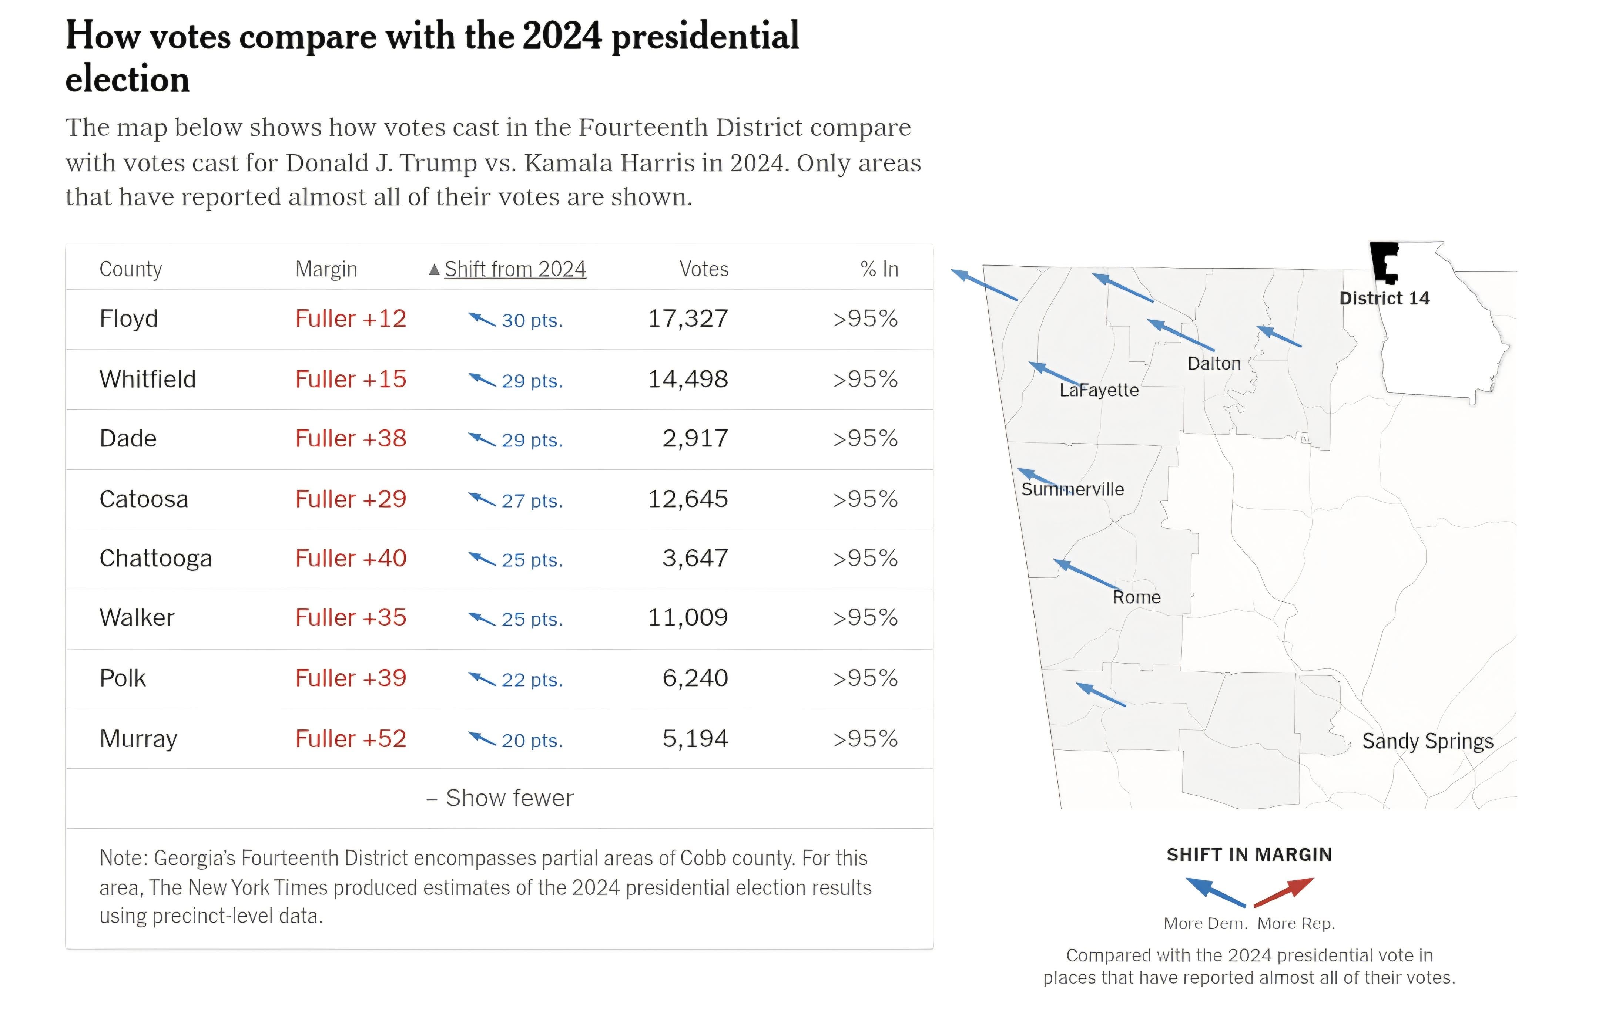Collapse the table with Show fewer
The width and height of the screenshot is (1599, 1018).
(x=499, y=798)
